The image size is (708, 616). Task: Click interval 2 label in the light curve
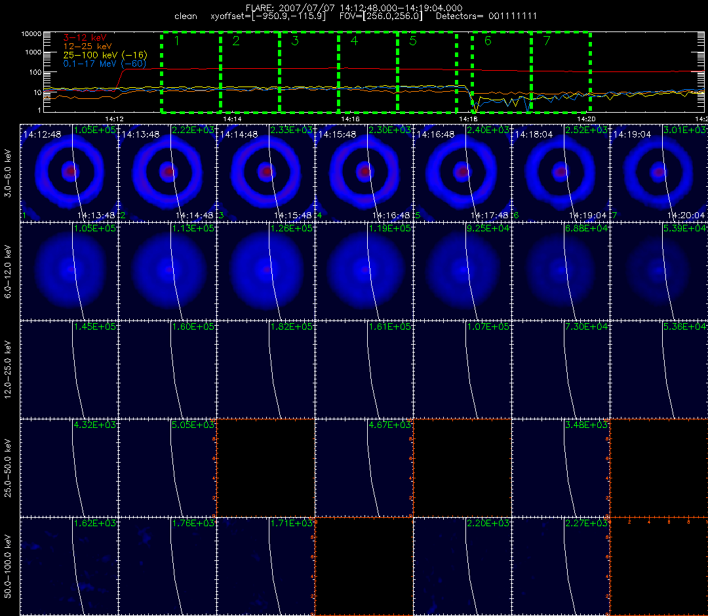[236, 41]
